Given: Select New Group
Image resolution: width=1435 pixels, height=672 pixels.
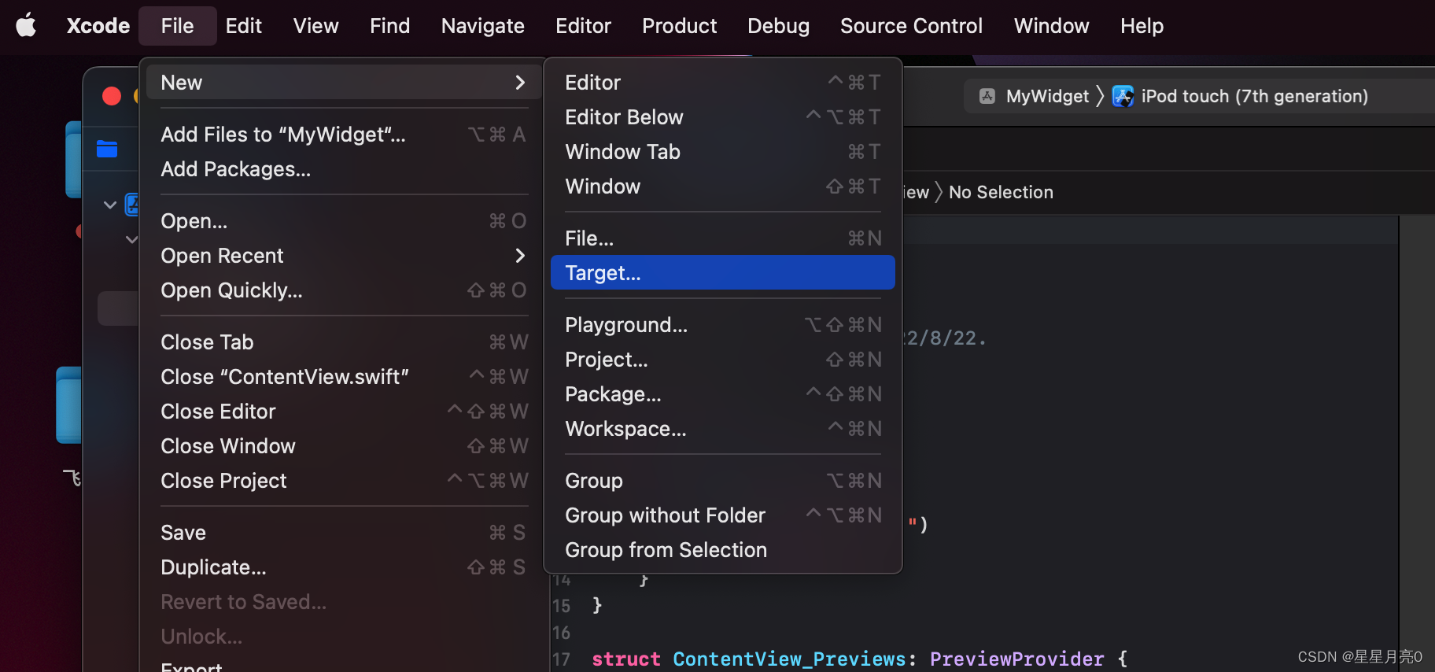Looking at the screenshot, I should [723, 481].
